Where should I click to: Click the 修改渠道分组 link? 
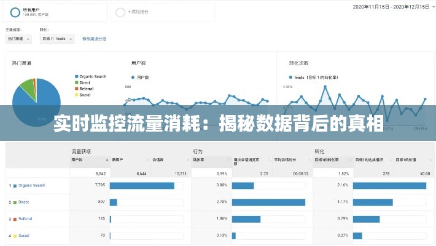tap(94, 39)
